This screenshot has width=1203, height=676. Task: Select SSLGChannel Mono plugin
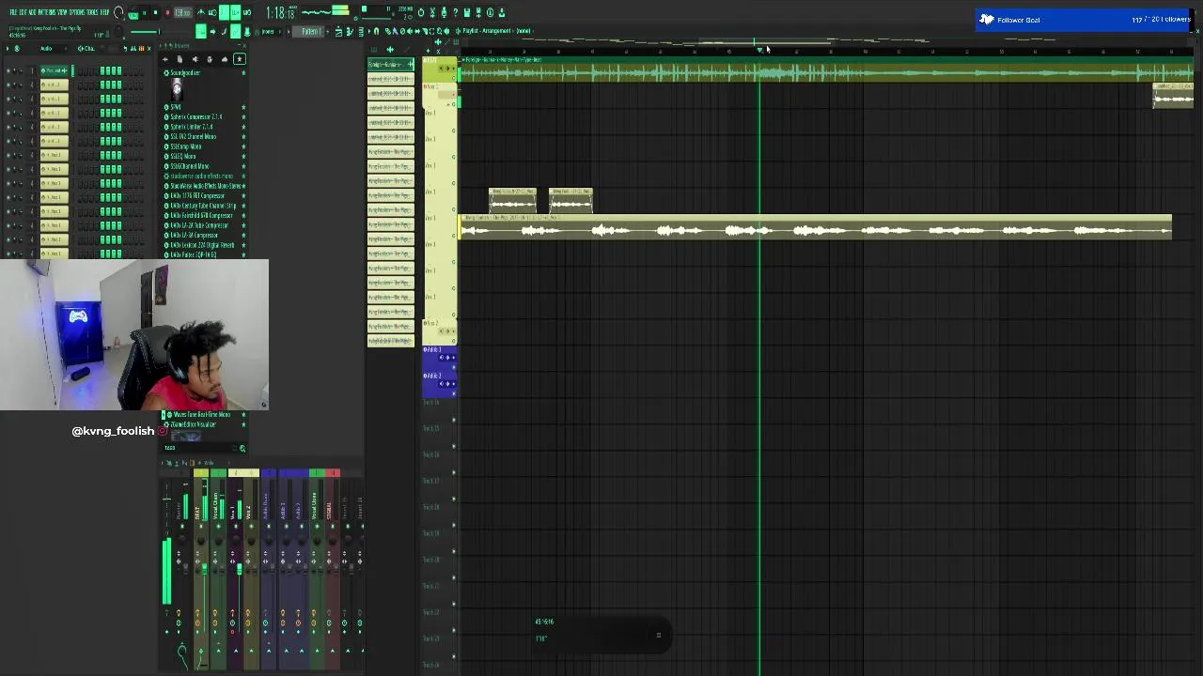click(x=189, y=166)
